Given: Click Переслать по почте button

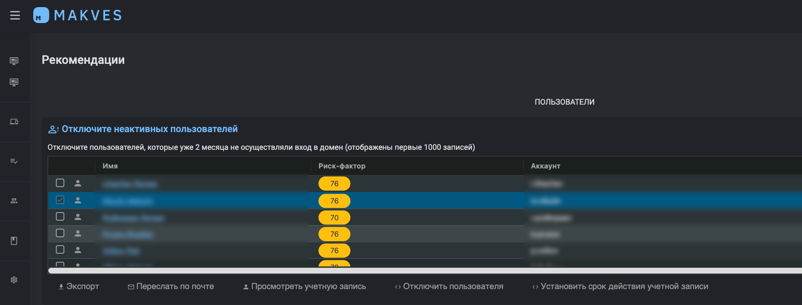Looking at the screenshot, I should (171, 286).
